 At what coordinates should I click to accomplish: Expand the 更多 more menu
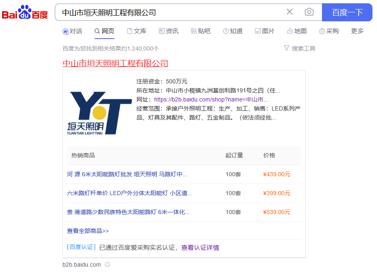click(x=357, y=31)
